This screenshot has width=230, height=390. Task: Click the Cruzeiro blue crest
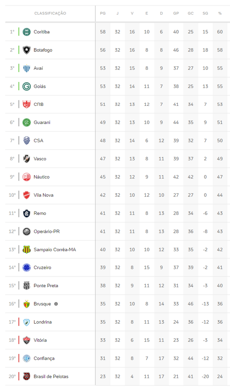click(26, 267)
